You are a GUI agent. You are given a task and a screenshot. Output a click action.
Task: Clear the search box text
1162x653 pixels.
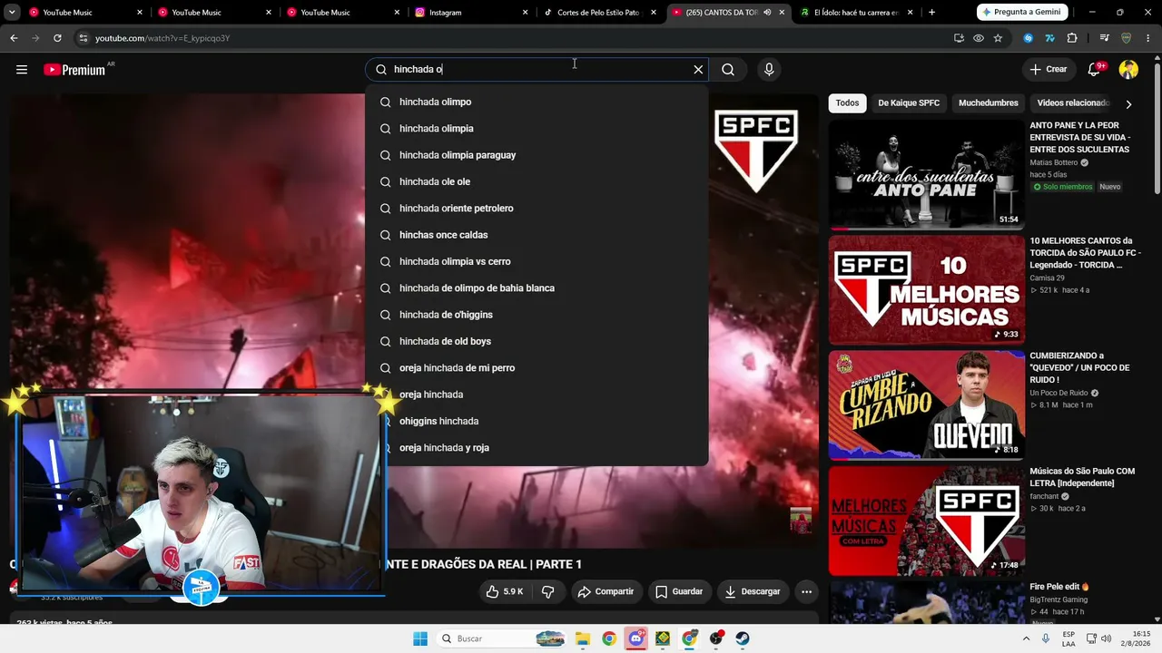698,70
